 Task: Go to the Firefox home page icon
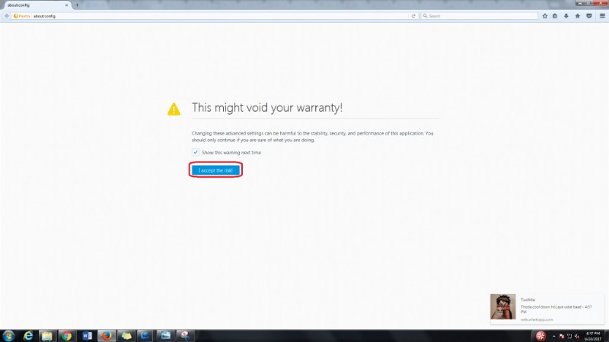(x=578, y=16)
